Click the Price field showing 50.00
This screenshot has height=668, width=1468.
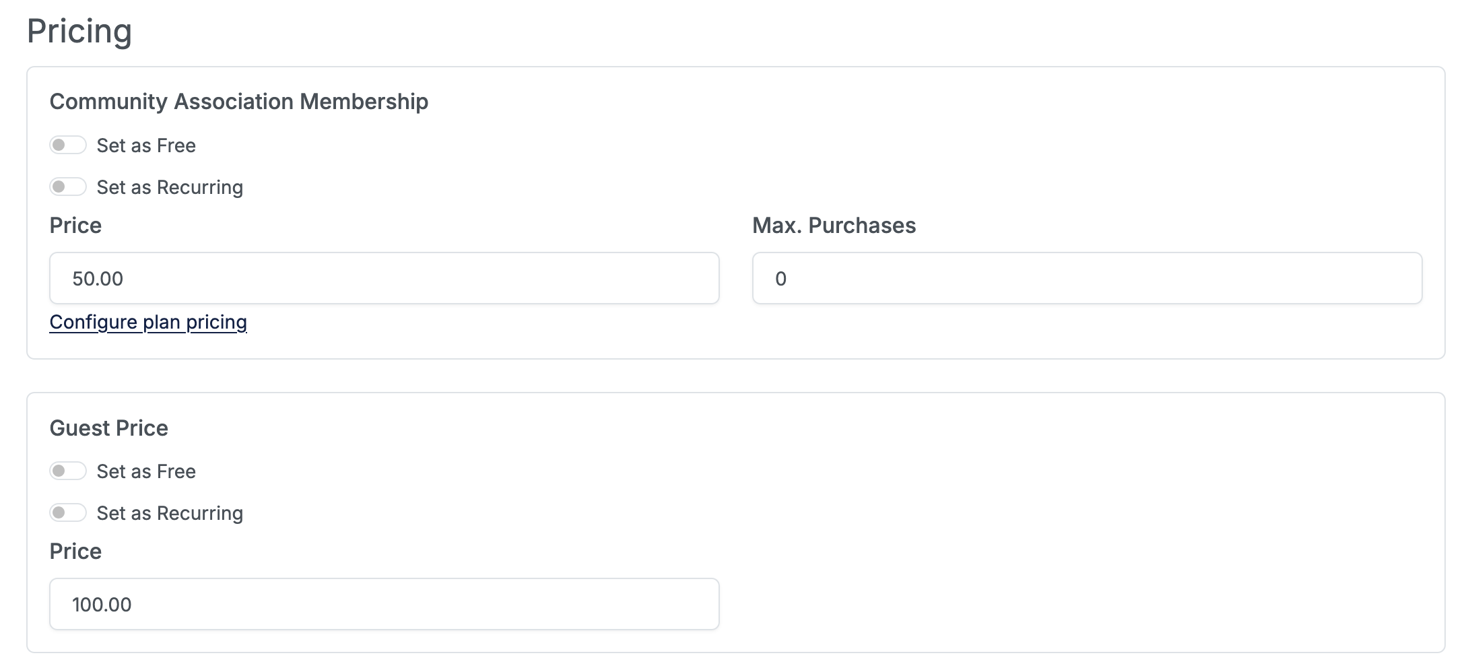click(x=384, y=279)
